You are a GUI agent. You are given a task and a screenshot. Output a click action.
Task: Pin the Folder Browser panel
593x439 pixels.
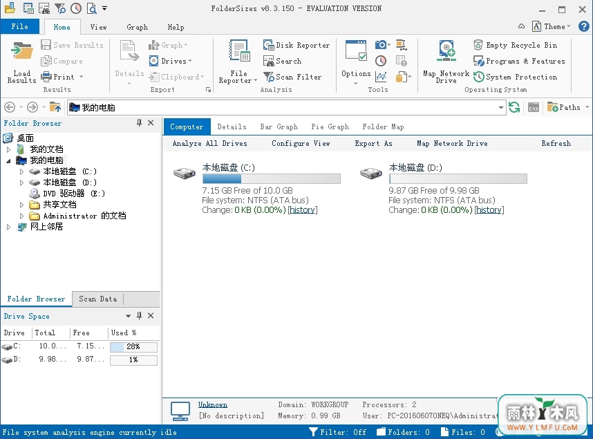(x=139, y=122)
